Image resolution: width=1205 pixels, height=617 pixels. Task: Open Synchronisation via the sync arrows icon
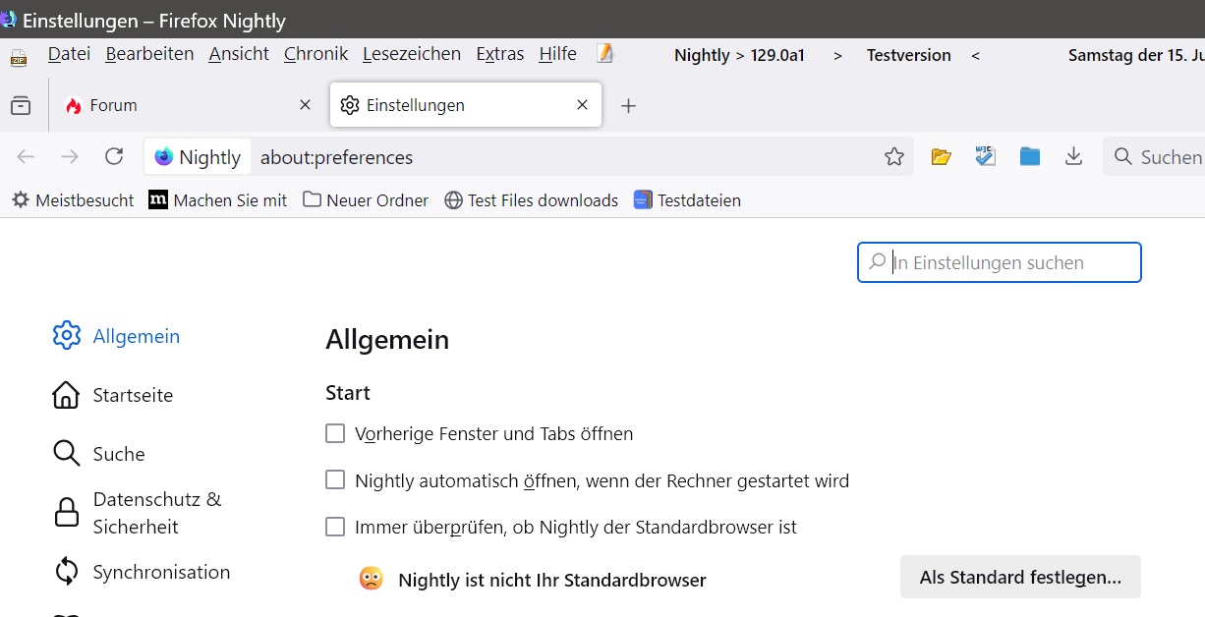66,571
